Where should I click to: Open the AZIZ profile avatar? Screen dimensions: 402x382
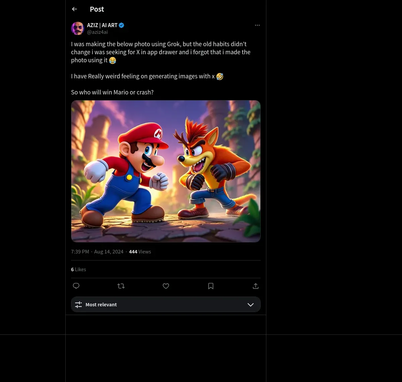click(x=77, y=28)
